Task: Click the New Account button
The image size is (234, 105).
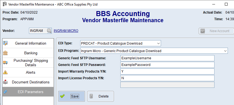Action: click(x=216, y=31)
